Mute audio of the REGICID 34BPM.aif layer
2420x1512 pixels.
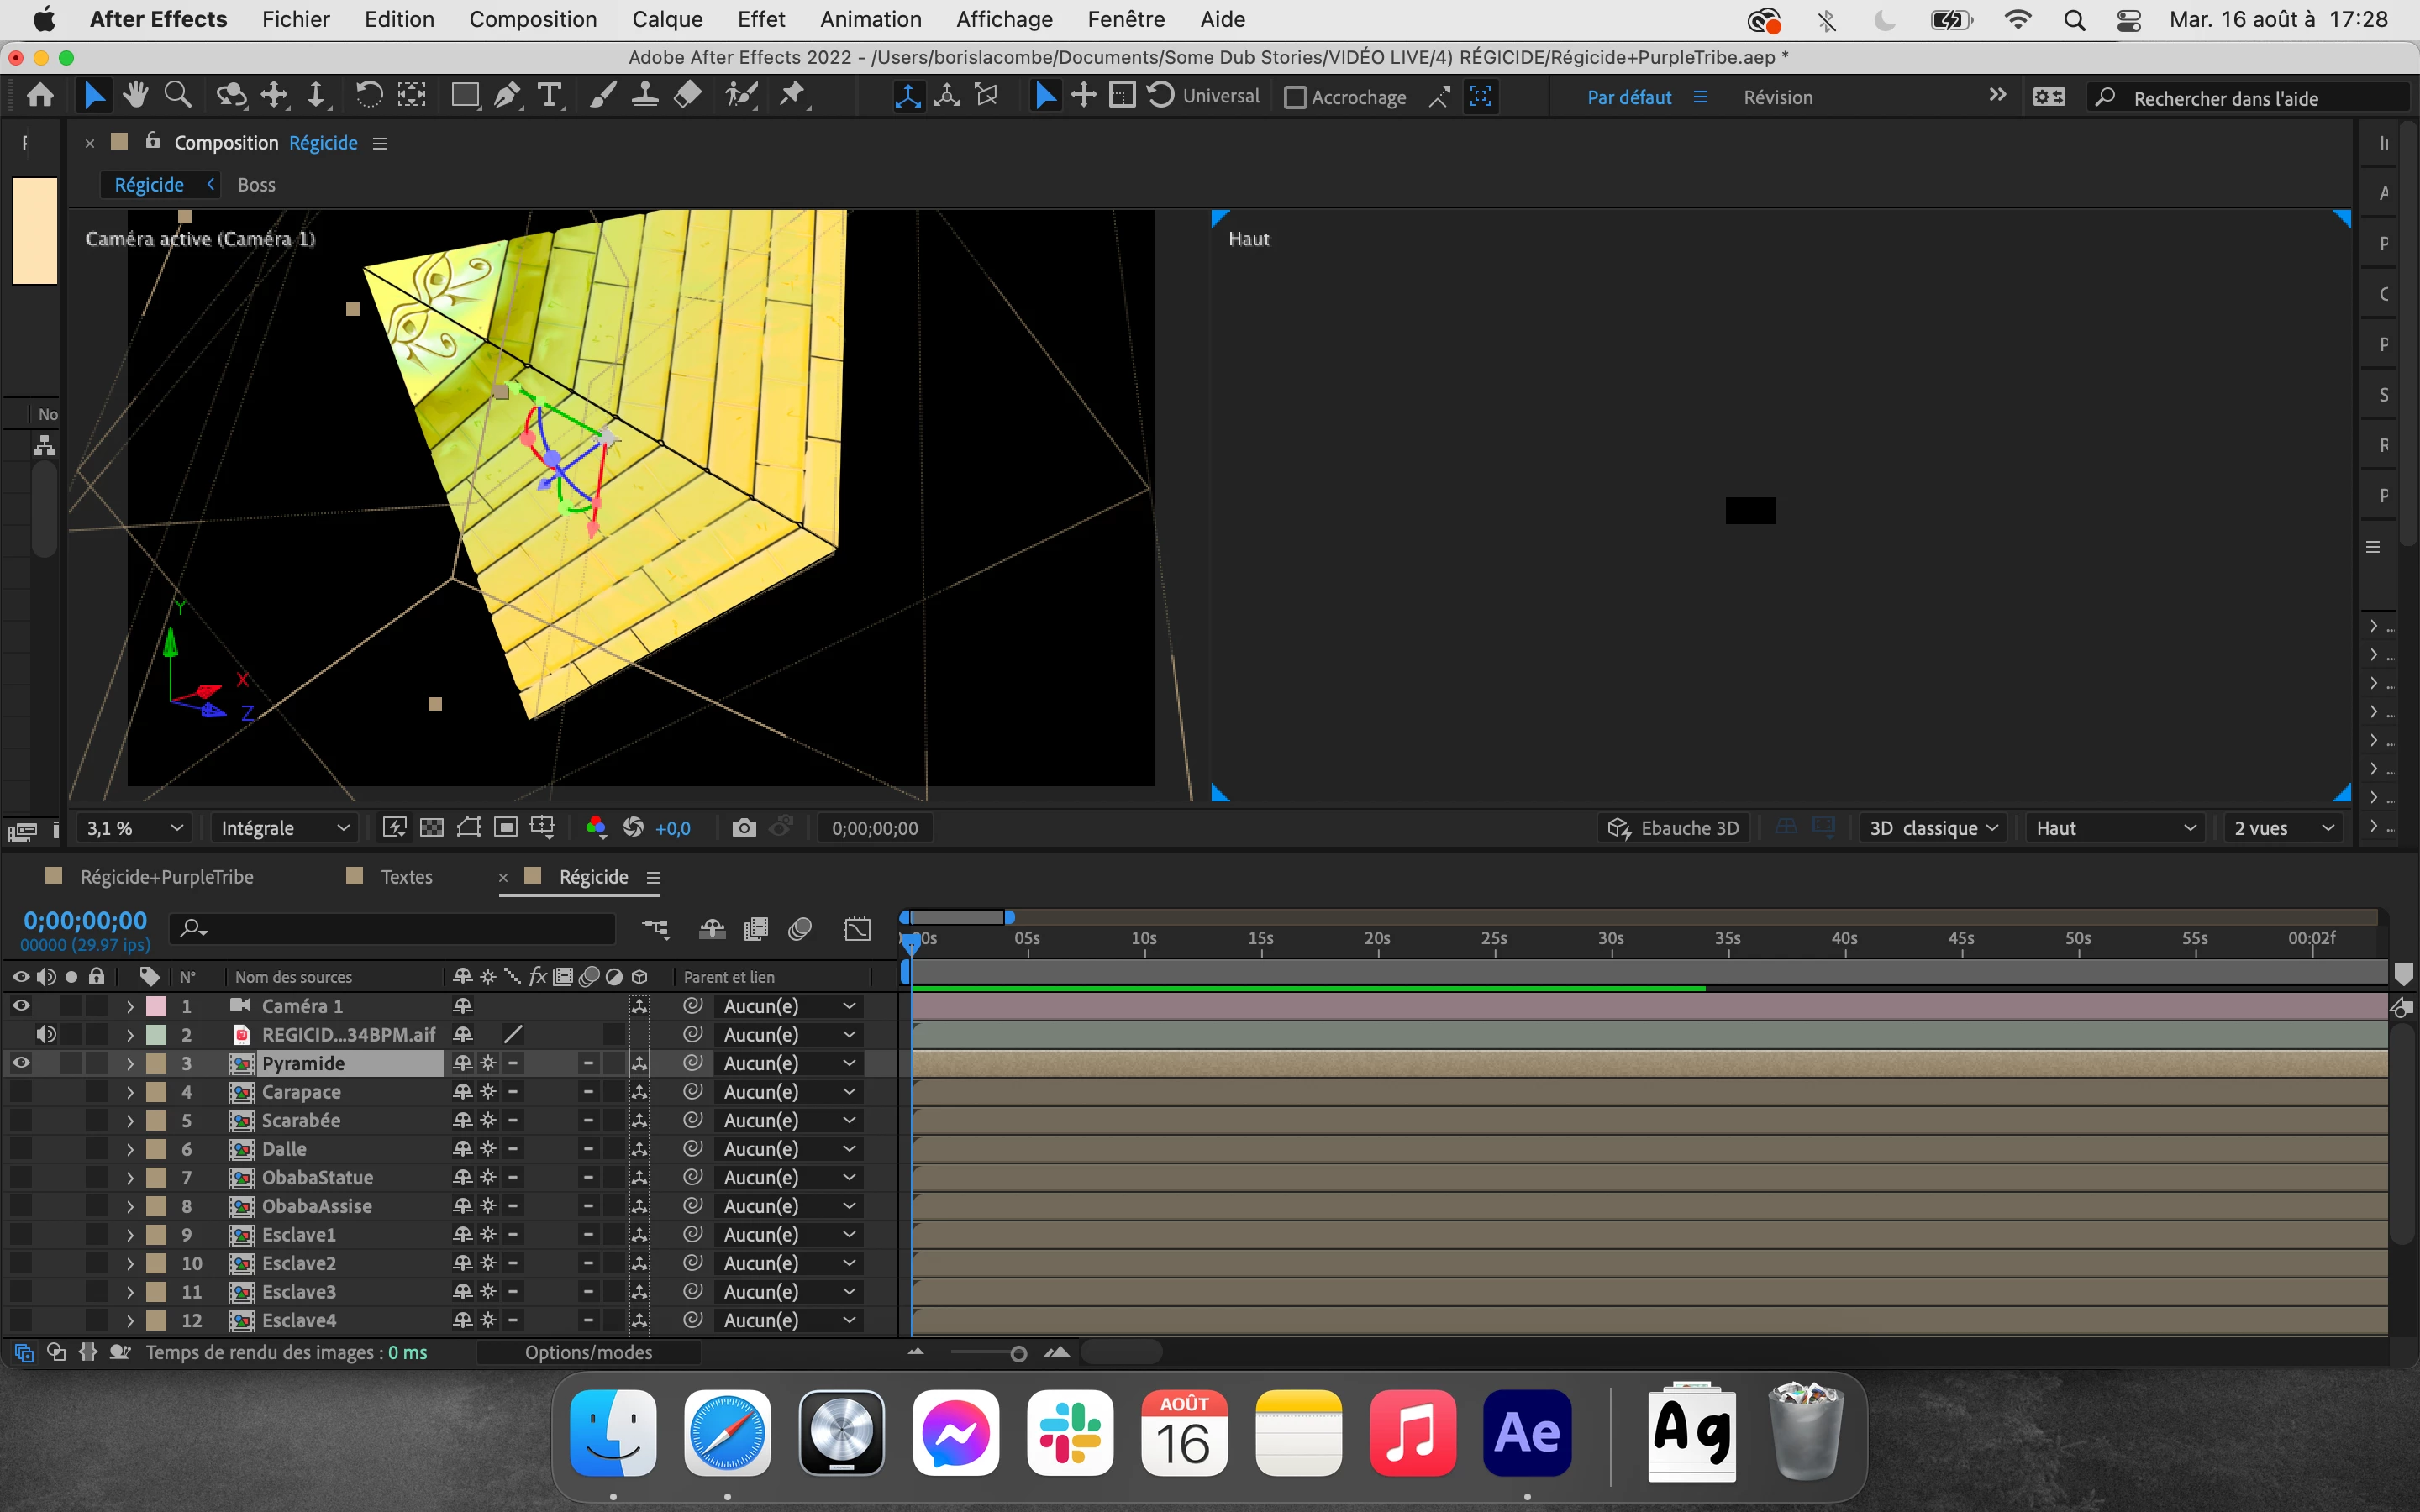[46, 1034]
